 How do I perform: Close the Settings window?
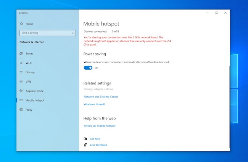pos(225,13)
